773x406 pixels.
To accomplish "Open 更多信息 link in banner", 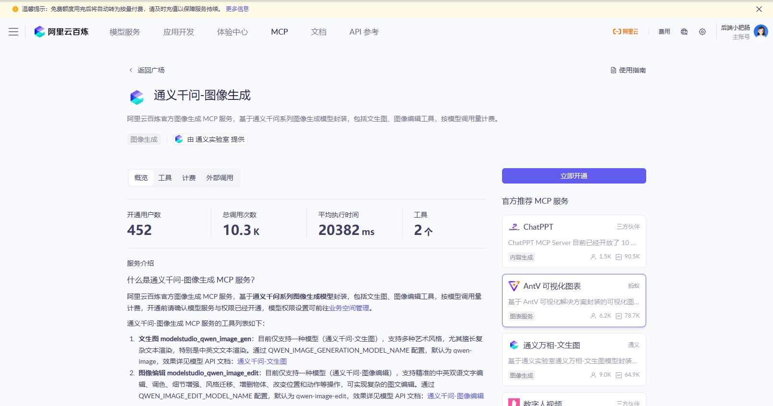I will click(x=237, y=9).
